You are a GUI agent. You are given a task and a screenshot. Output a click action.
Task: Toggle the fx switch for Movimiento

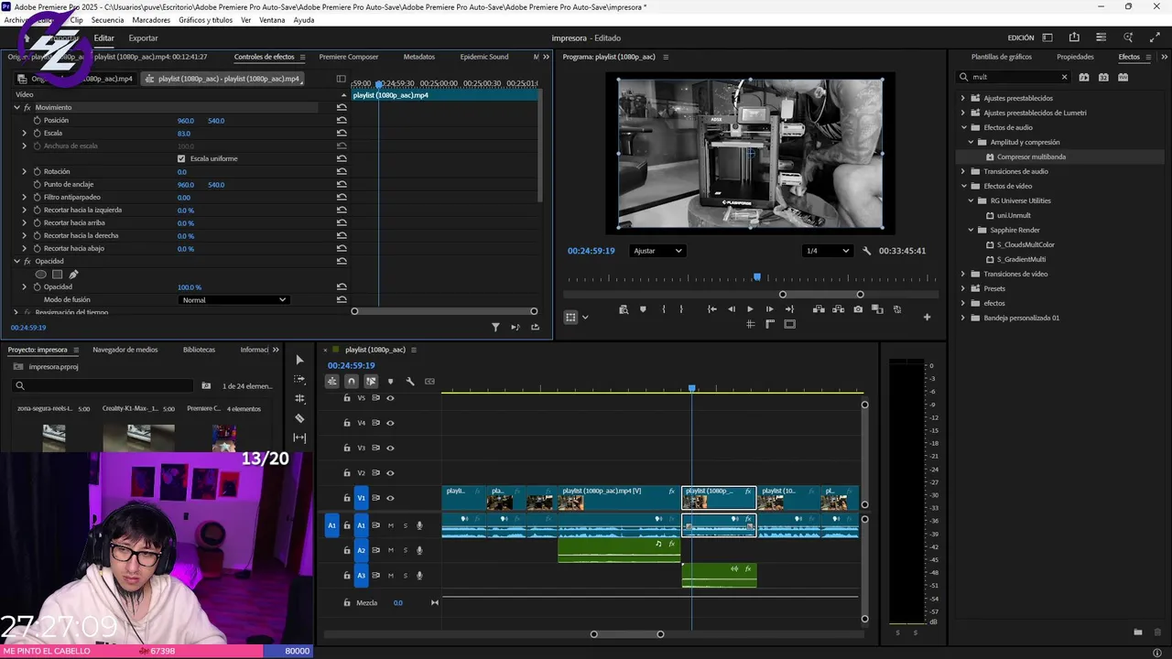(27, 108)
